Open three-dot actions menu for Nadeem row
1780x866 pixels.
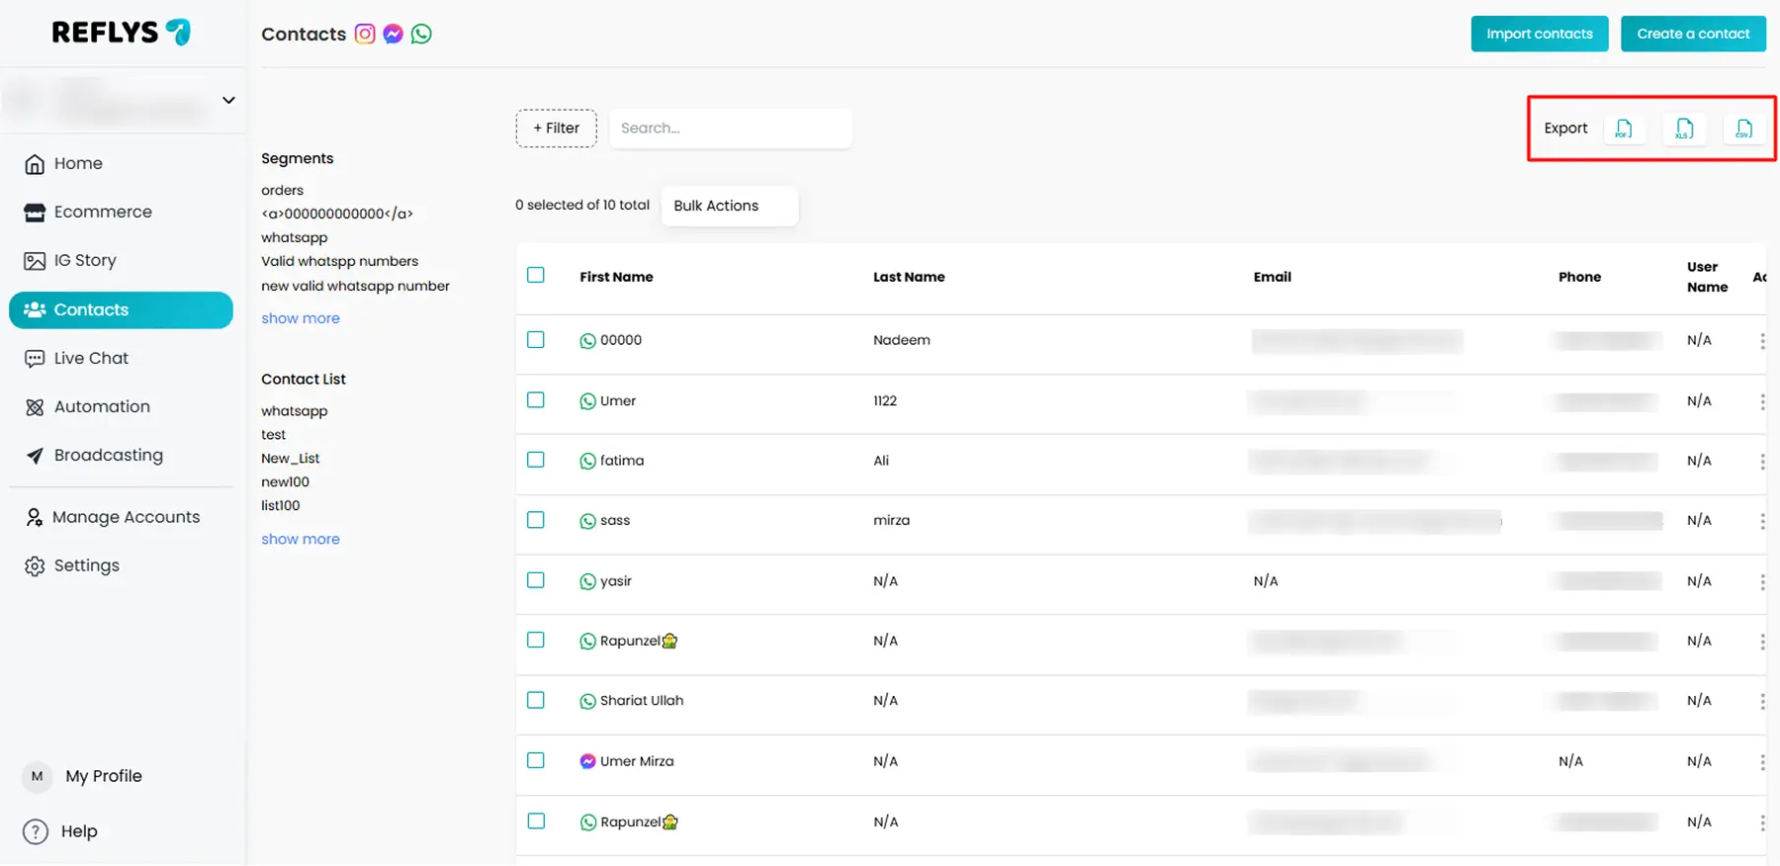(x=1761, y=341)
